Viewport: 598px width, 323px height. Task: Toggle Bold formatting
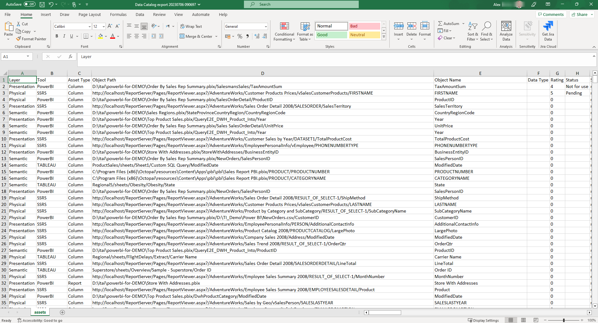click(x=57, y=36)
